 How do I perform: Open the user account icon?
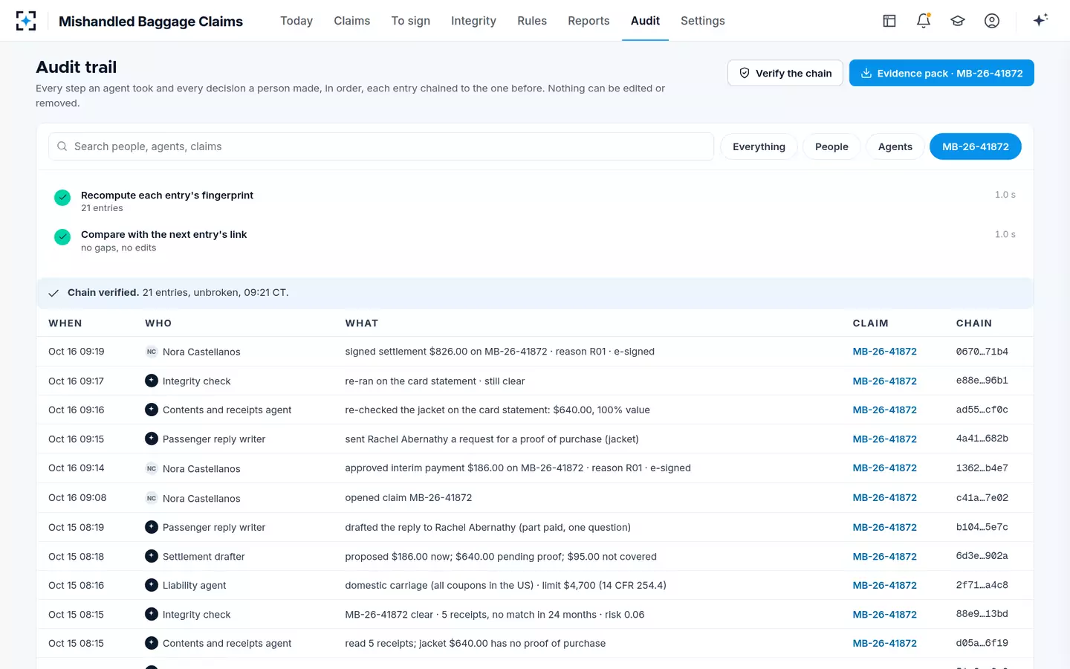pos(992,21)
